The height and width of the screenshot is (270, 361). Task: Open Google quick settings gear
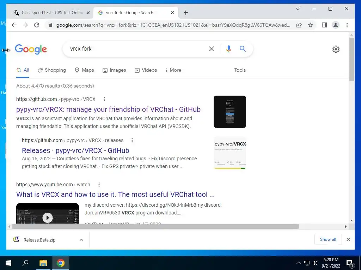(x=336, y=49)
